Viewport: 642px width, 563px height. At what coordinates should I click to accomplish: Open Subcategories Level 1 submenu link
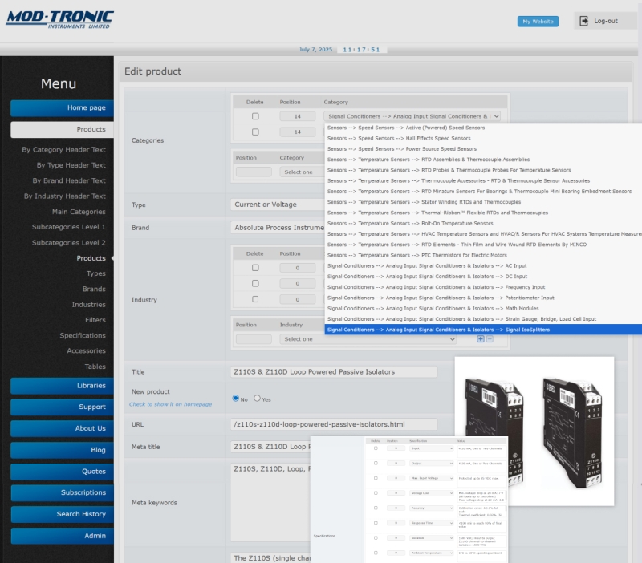69,227
